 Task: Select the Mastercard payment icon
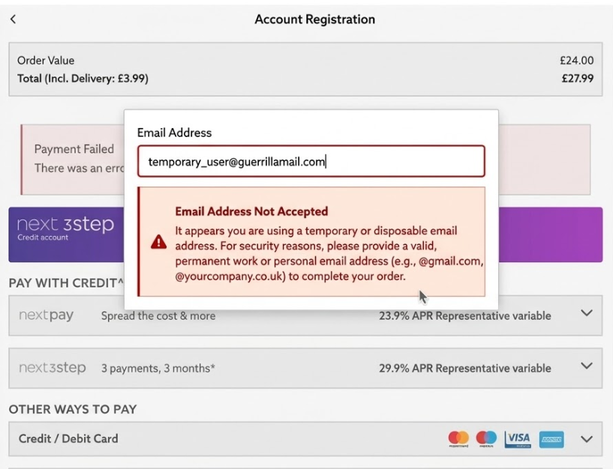459,438
